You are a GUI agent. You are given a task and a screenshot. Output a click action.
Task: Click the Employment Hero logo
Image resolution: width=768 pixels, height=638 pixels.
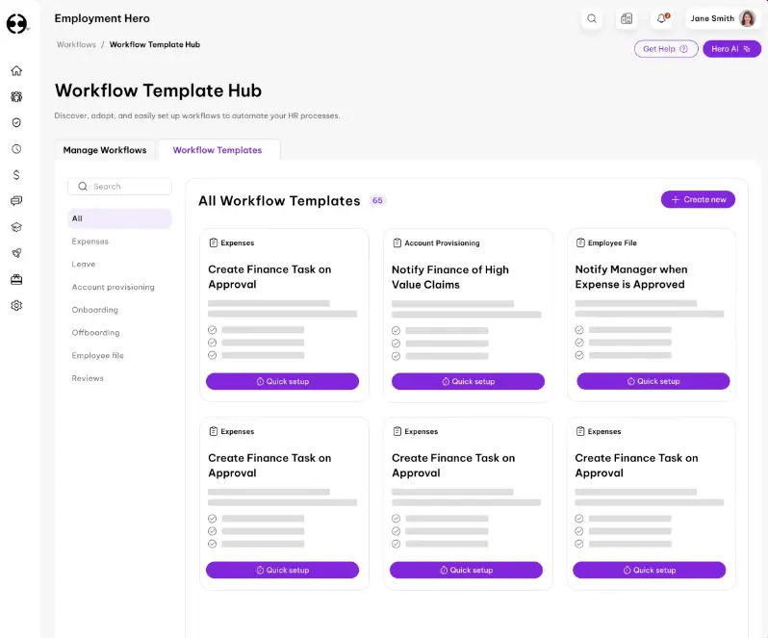tap(16, 23)
